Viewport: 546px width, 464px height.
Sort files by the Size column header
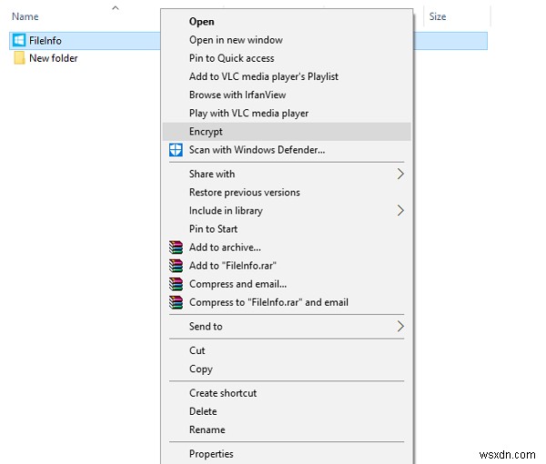click(438, 16)
